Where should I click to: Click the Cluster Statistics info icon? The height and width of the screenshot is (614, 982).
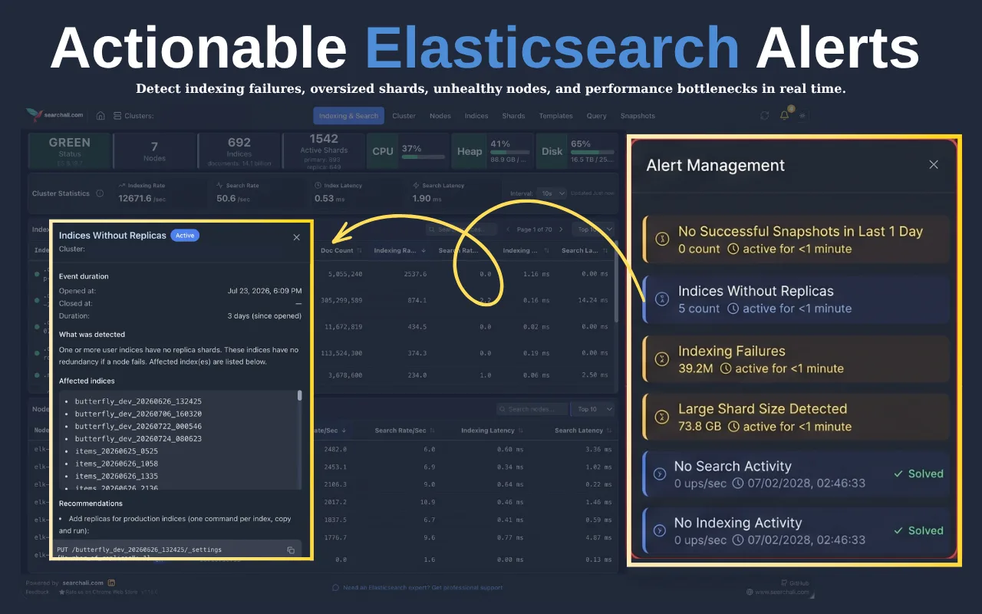[x=100, y=193]
